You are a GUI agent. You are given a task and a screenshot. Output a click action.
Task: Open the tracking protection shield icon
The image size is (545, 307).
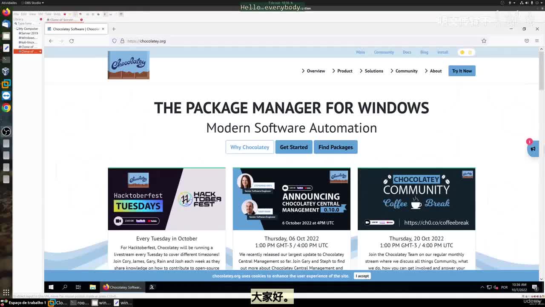tap(114, 41)
